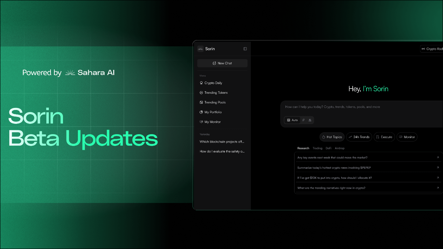Click the Sahara AI logo mark
The width and height of the screenshot is (443, 249).
point(70,72)
